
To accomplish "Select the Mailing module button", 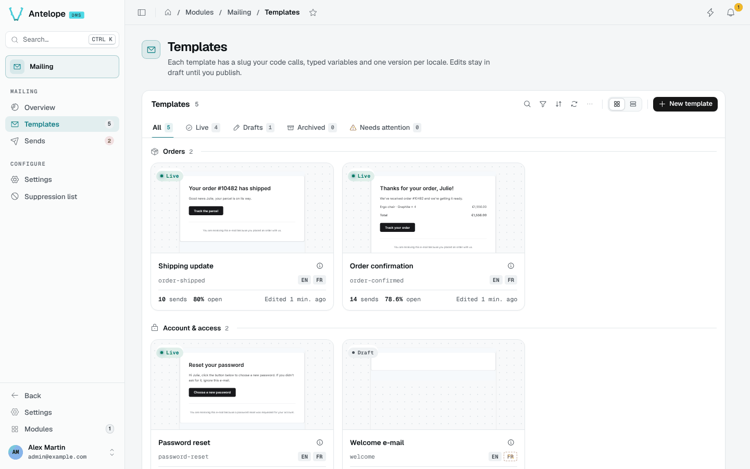I will 62,67.
